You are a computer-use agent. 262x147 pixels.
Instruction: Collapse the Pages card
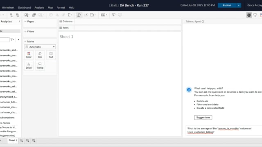pyautogui.click(x=25, y=22)
